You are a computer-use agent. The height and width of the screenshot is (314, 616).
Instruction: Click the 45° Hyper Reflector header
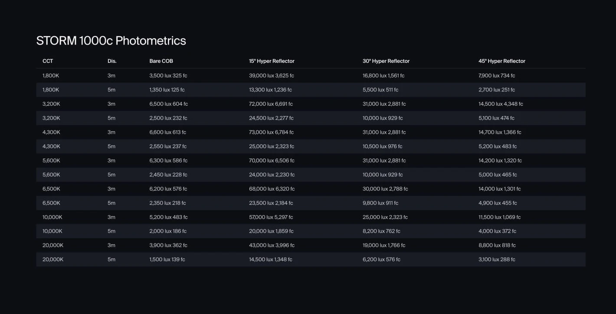[501, 61]
